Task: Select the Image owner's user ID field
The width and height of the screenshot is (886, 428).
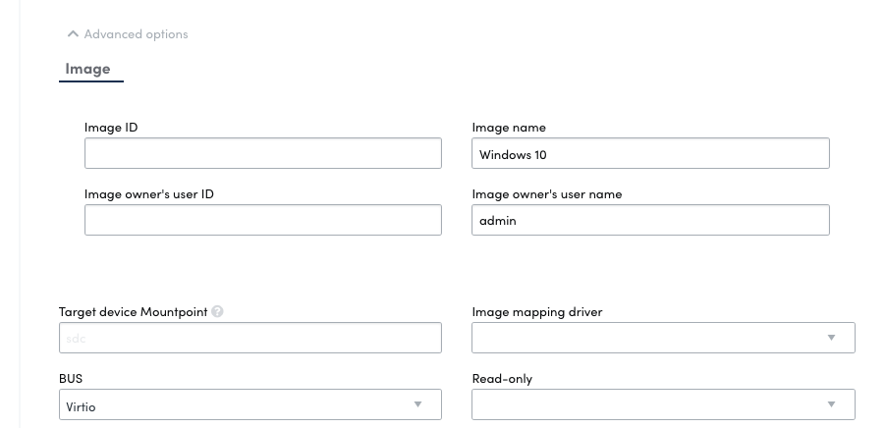Action: 262,220
